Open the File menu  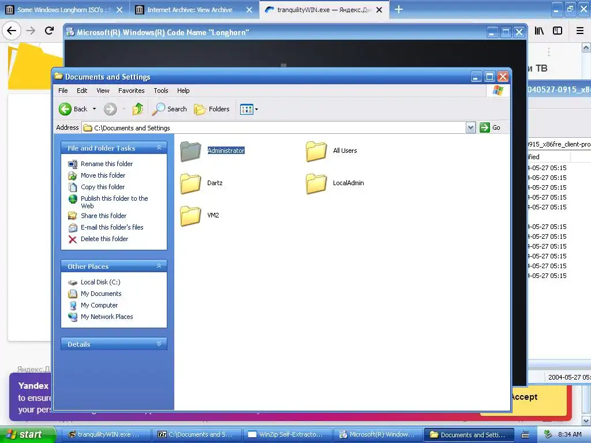click(x=63, y=91)
